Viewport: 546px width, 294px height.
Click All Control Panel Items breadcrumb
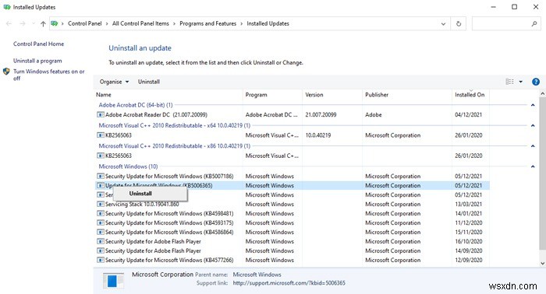click(x=140, y=23)
